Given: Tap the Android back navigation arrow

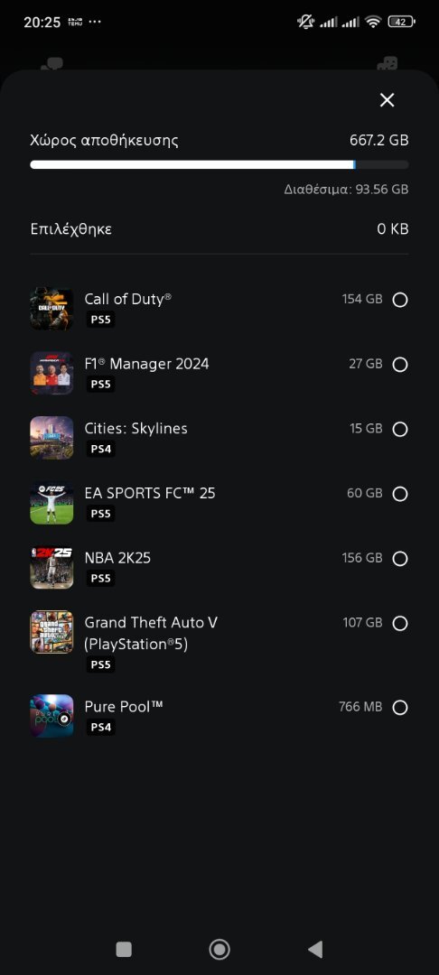Looking at the screenshot, I should 315,949.
